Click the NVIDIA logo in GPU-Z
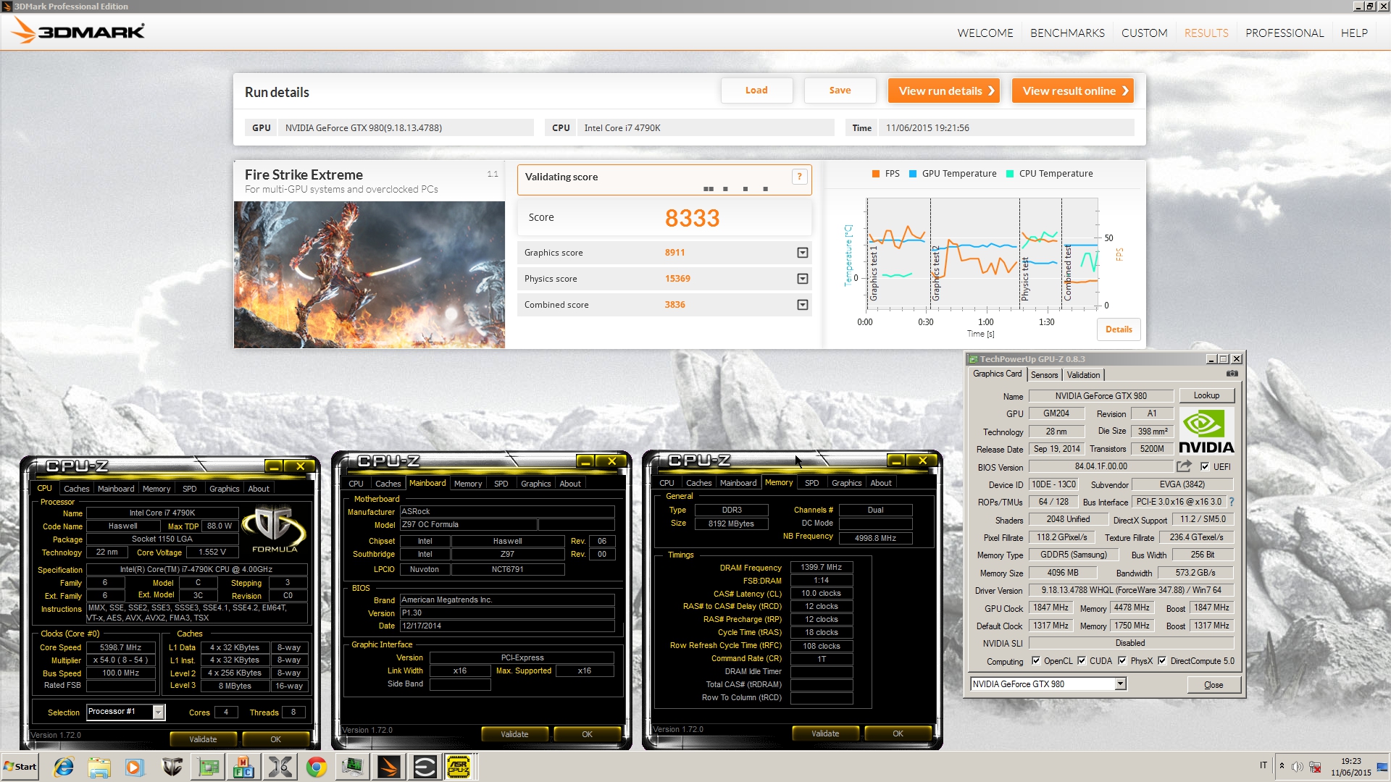The image size is (1391, 782). pyautogui.click(x=1206, y=432)
